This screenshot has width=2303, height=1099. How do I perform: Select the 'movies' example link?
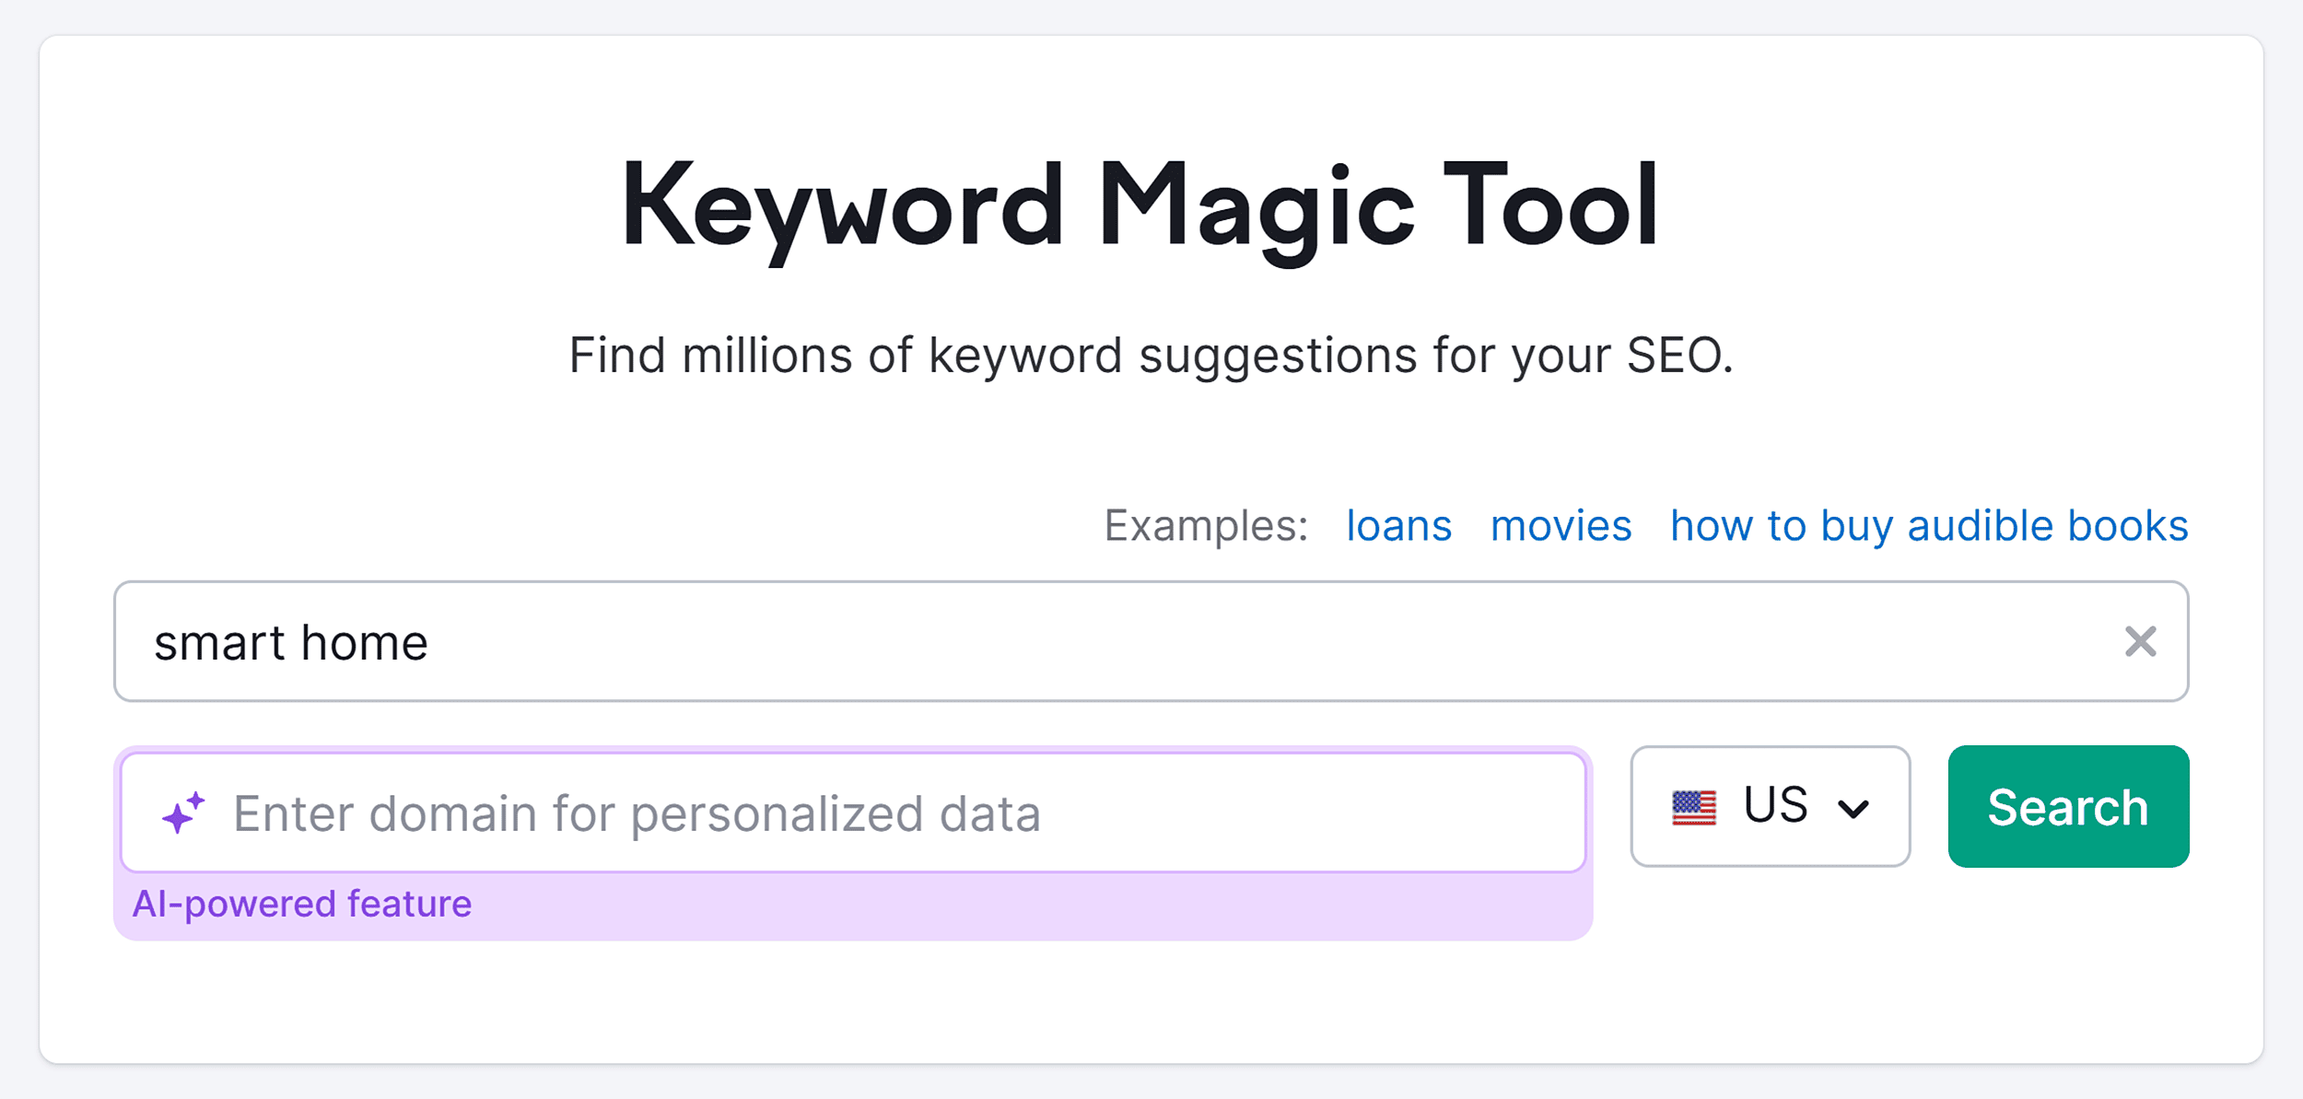point(1561,525)
